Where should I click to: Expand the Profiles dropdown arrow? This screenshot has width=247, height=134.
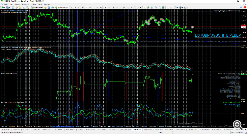10,7
